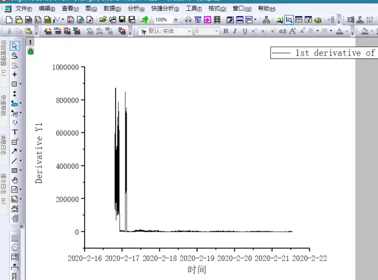378x280 pixels.
Task: Click the Greek αβ symbols button
Action: (x=283, y=31)
